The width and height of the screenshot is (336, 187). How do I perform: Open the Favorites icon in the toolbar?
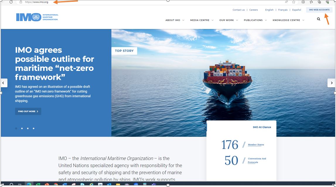tap(311, 2)
